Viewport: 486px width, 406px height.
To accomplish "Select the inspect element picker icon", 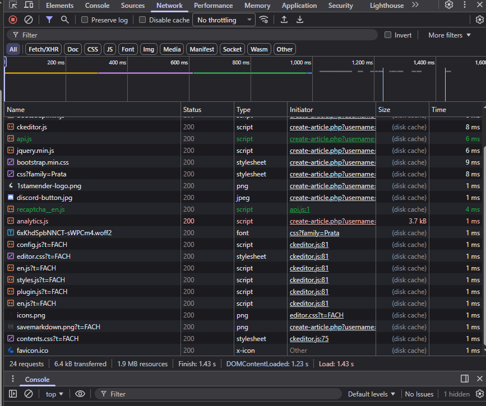I will (13, 5).
